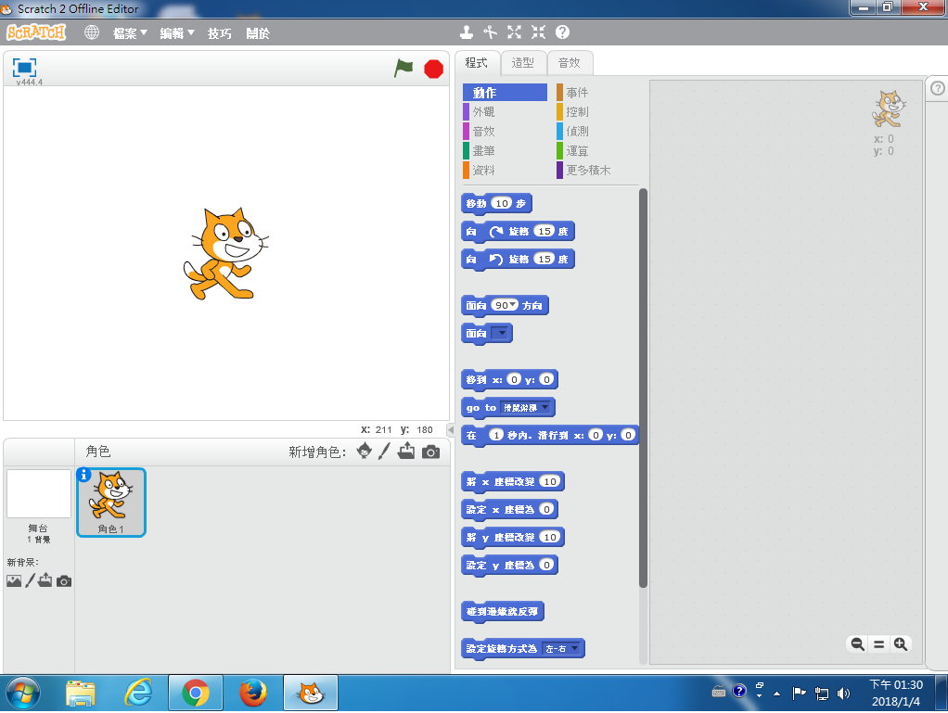The image size is (948, 713).
Task: Click value field of 將 y 座標改變 block
Action: click(550, 537)
